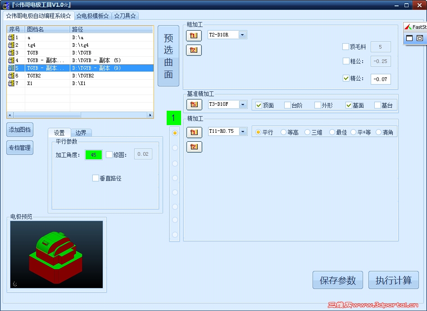Click file icon of row 7 'X1'
This screenshot has height=311, width=427.
tap(11, 83)
